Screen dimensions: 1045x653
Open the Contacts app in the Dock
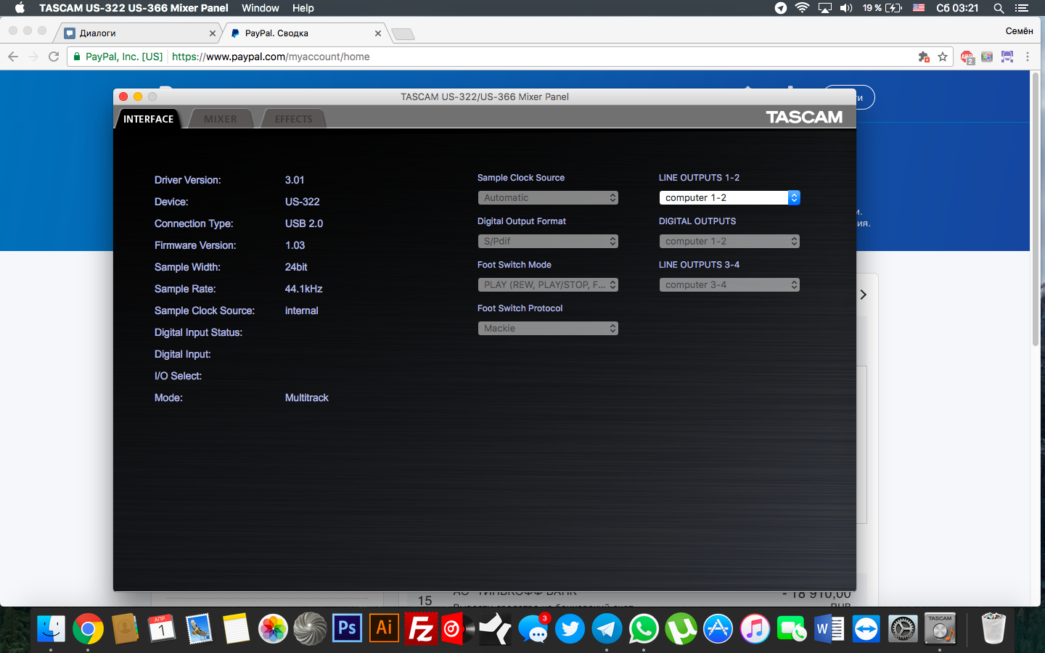click(125, 629)
